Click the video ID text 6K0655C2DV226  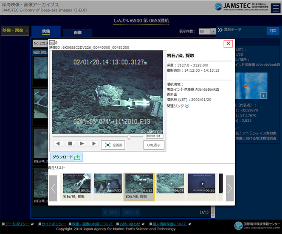click(x=89, y=47)
